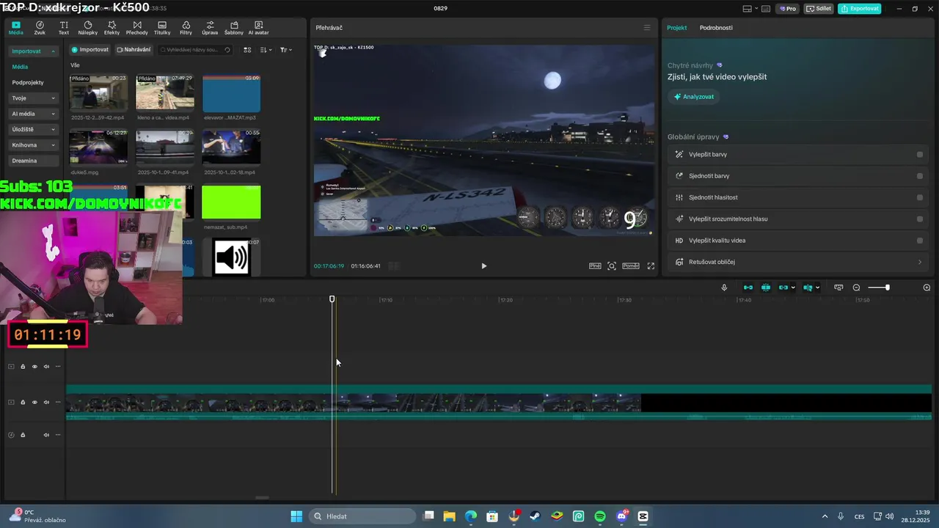
Task: Open the track cover thumbnail icon above timeline
Action: (x=838, y=287)
